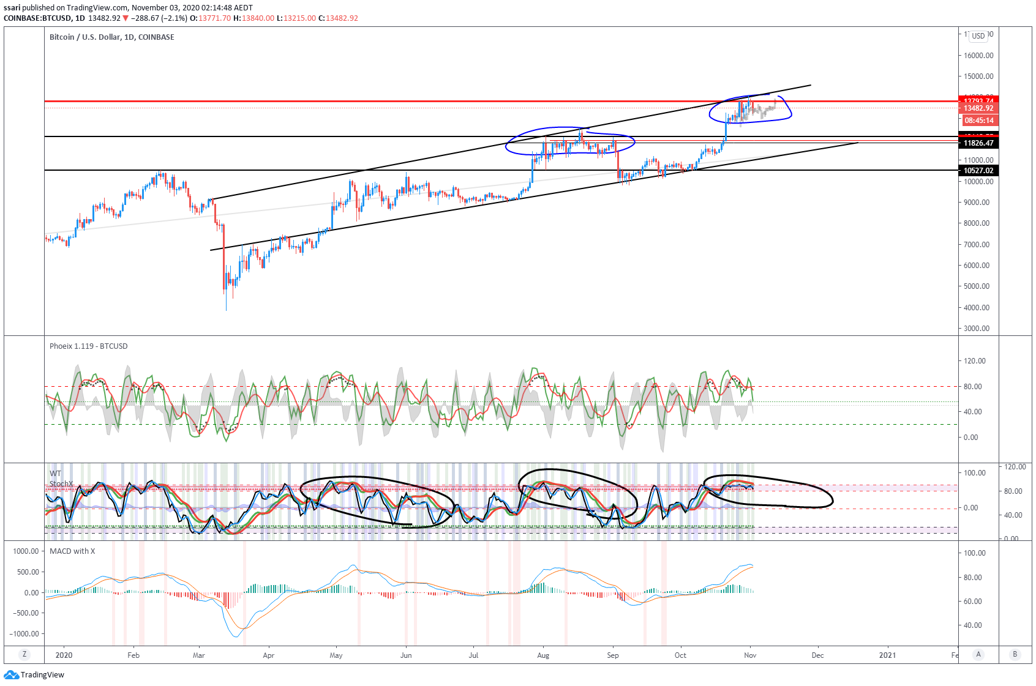Click the B button beside auto-scale
Viewport: 1036px width, 686px height.
1015,654
